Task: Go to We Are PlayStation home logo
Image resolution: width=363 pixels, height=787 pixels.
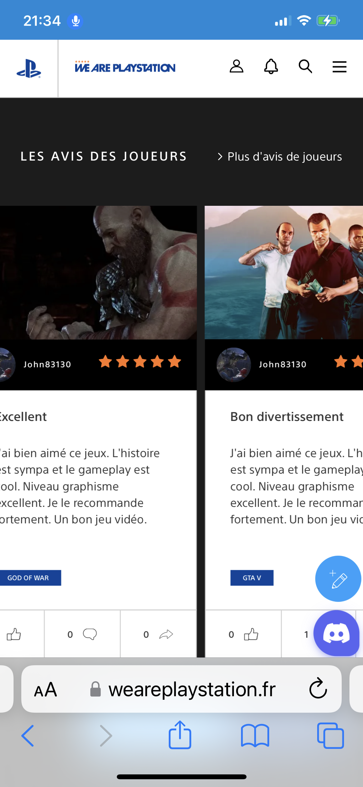Action: (125, 67)
